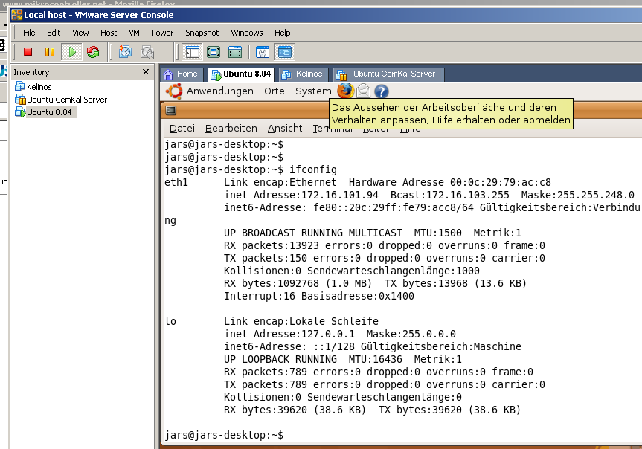Open the Power menu
Screen dimensions: 642x449
click(162, 33)
